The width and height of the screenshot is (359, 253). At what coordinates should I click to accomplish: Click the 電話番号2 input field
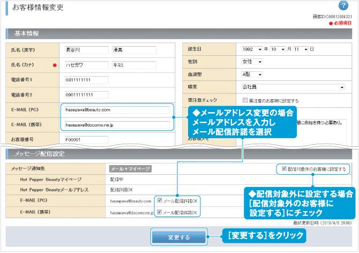(x=86, y=95)
